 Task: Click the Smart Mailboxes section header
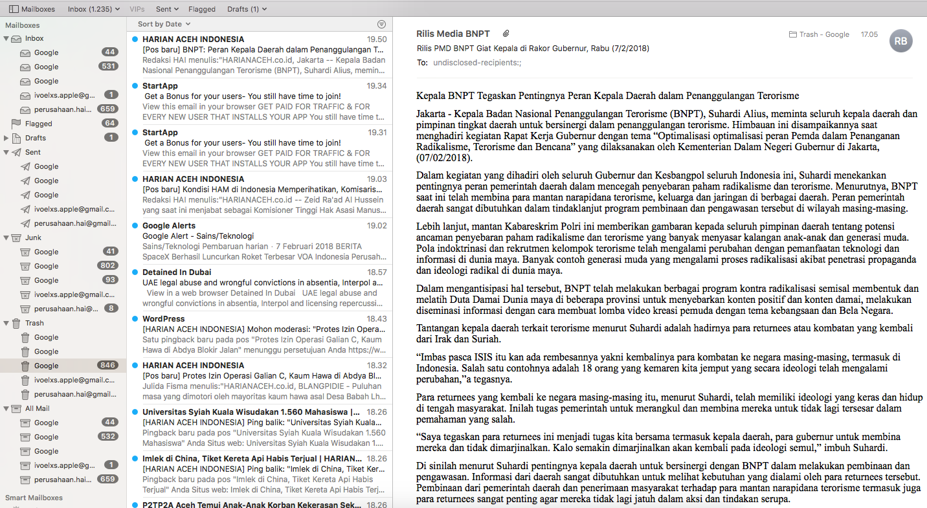[34, 498]
